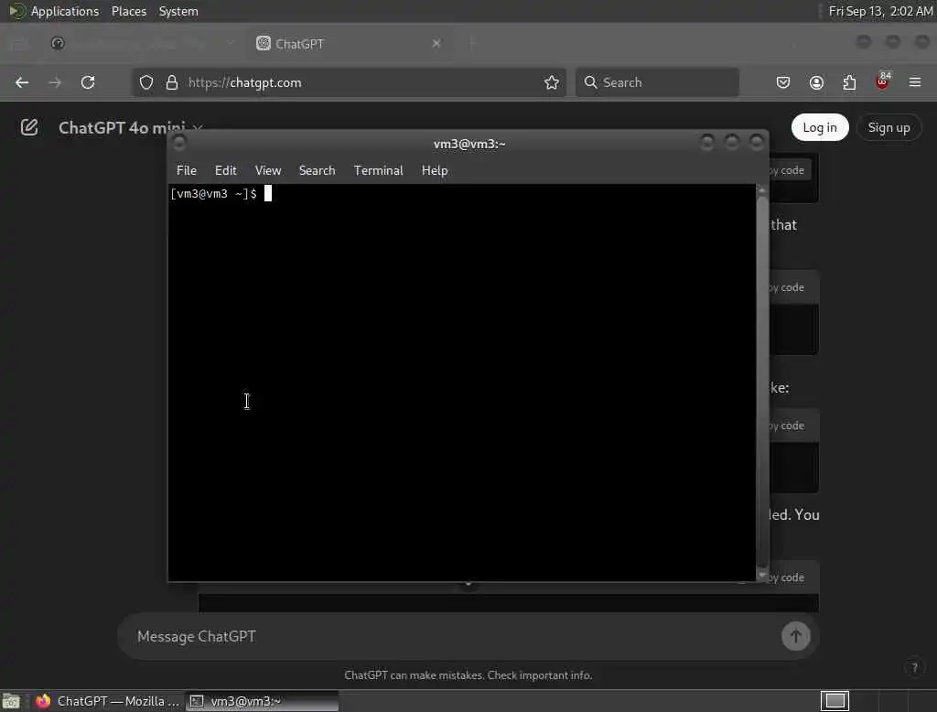Open the Applications menu
Screen dimensions: 937x712
[x=65, y=11]
